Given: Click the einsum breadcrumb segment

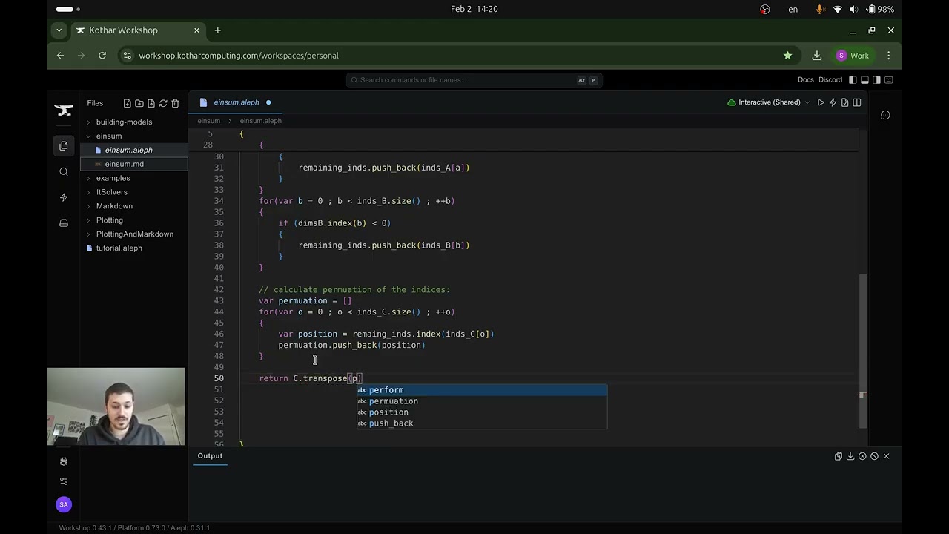Looking at the screenshot, I should [x=209, y=121].
